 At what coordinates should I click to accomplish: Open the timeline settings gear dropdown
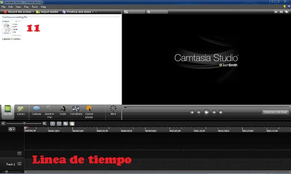[12, 129]
